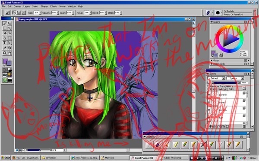Open the Default composite method dropdown

pos(216,78)
